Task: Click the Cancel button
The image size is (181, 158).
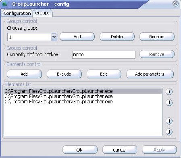Action: (x=120, y=150)
